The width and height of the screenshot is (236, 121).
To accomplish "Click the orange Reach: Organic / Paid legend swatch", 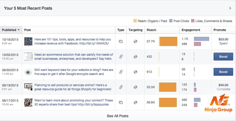I will coord(135,21).
